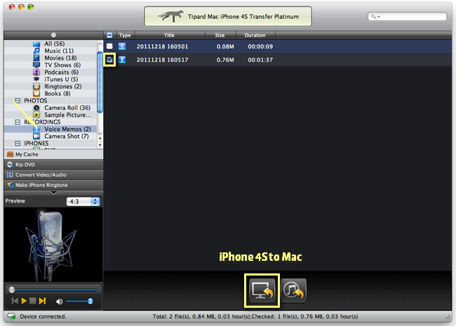The image size is (456, 326).
Task: Open the Podcasts (6) category
Action: click(x=61, y=72)
